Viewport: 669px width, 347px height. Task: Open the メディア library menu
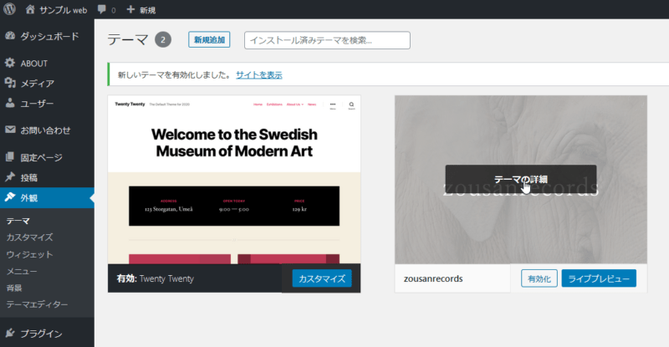(37, 83)
